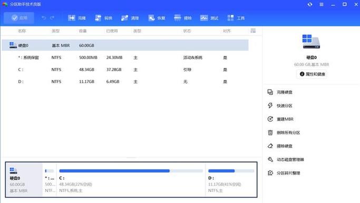Choose 擦除硬盘 text link
This screenshot has width=360, height=203.
click(x=285, y=146)
